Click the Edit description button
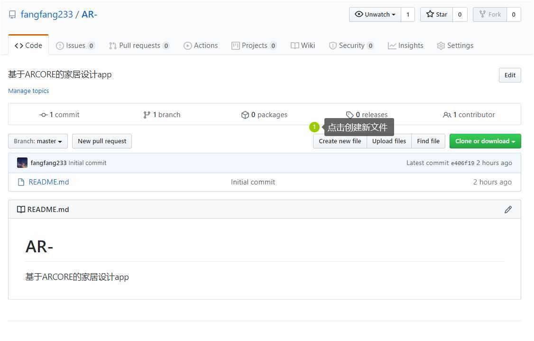Viewport: 534px width, 341px height. point(510,75)
